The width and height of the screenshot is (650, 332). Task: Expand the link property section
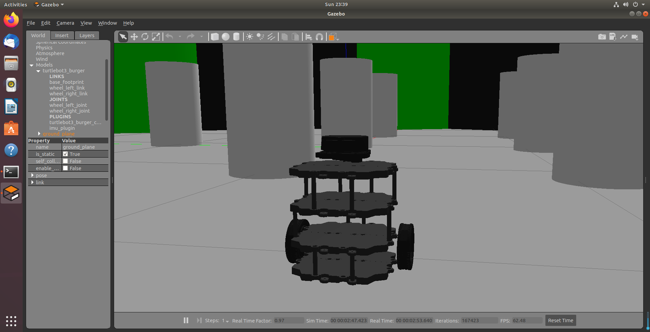[33, 182]
